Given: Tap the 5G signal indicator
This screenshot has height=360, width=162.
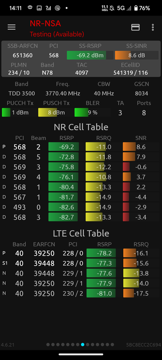Looking at the screenshot, I should tap(121, 8).
